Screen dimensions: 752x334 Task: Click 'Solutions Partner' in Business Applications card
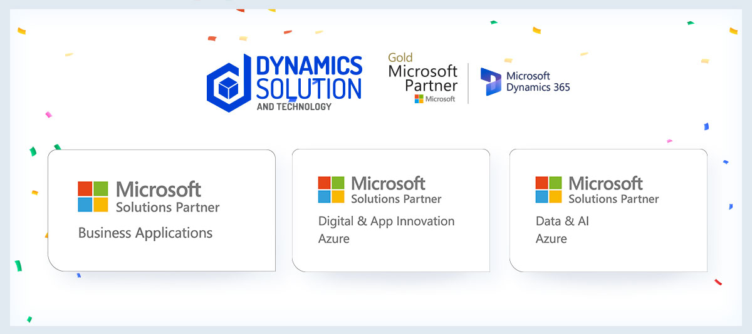coord(168,207)
